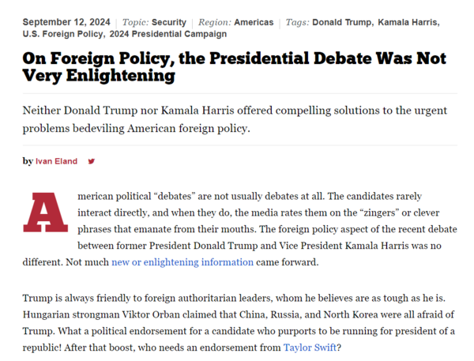The image size is (474, 361).
Task: Open the Security topic link
Action: pyautogui.click(x=169, y=22)
